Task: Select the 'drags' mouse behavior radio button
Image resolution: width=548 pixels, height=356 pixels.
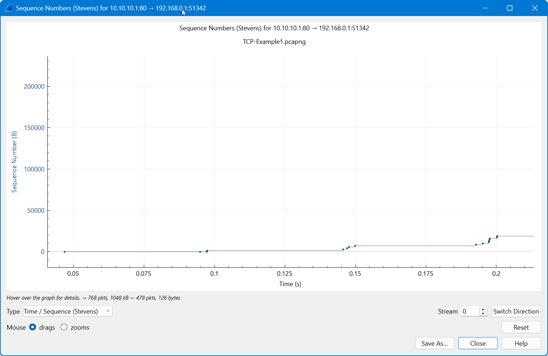Action: tap(32, 327)
